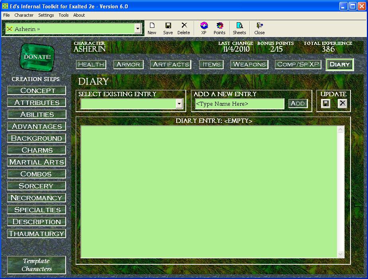The width and height of the screenshot is (368, 279).
Task: Switch to the Comp/Sp XP tab
Action: [298, 64]
